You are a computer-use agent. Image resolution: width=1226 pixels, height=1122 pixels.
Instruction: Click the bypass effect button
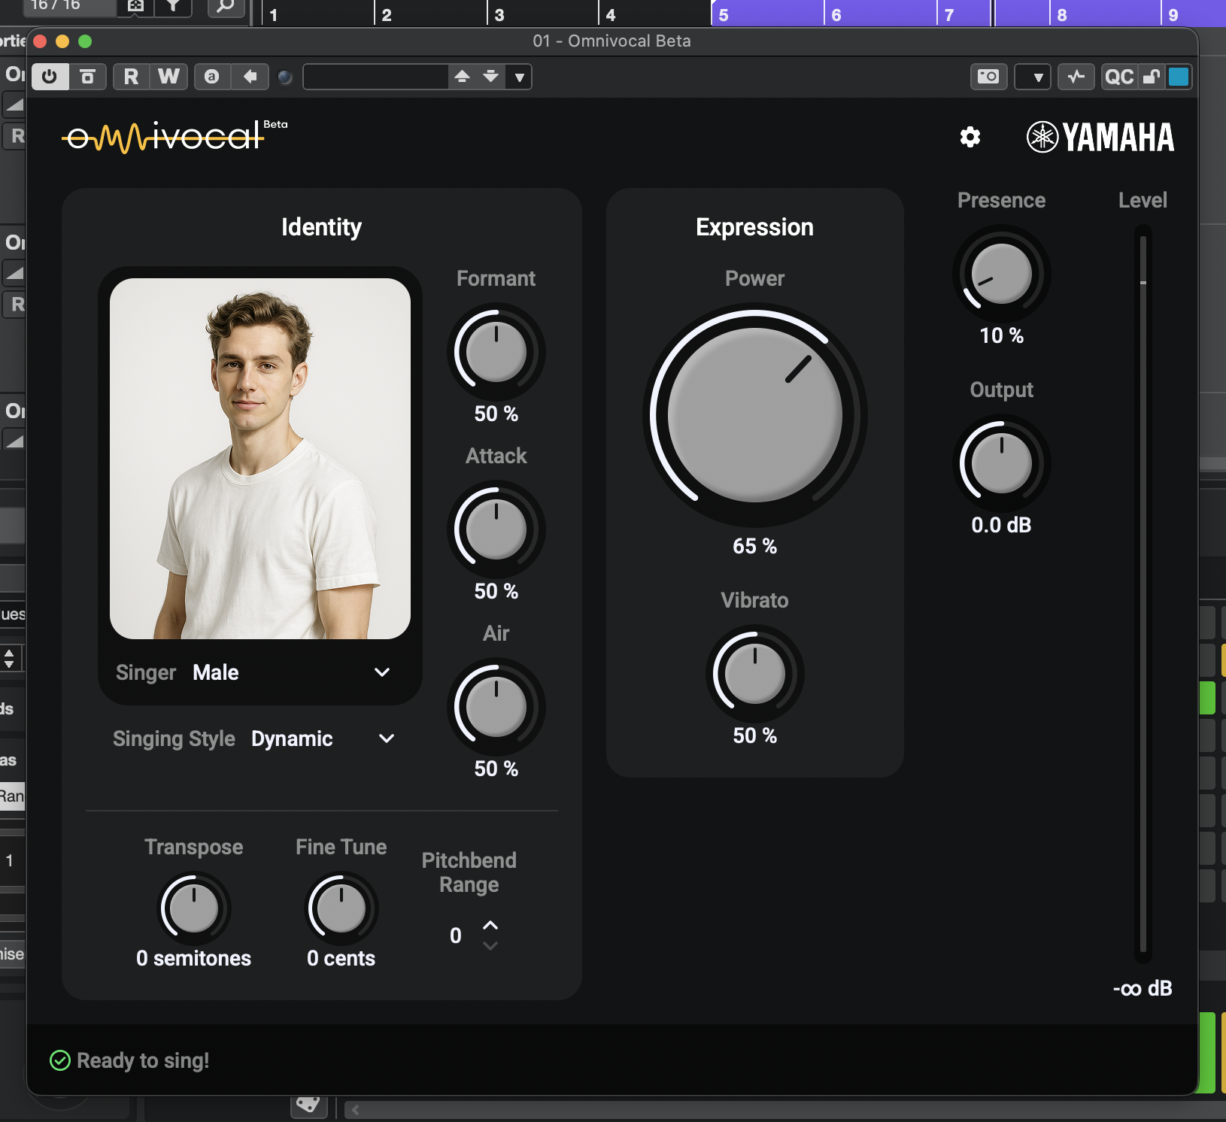click(87, 77)
